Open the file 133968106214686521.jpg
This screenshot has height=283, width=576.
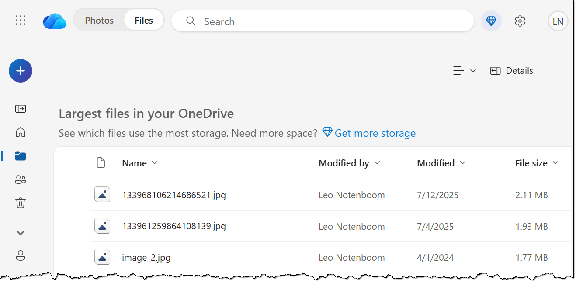point(174,195)
